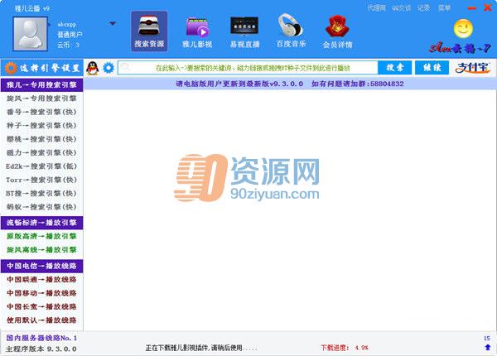Image resolution: width=497 pixels, height=356 pixels.
Task: Click the 选择引擎设置 gear header
Action: tap(42, 68)
